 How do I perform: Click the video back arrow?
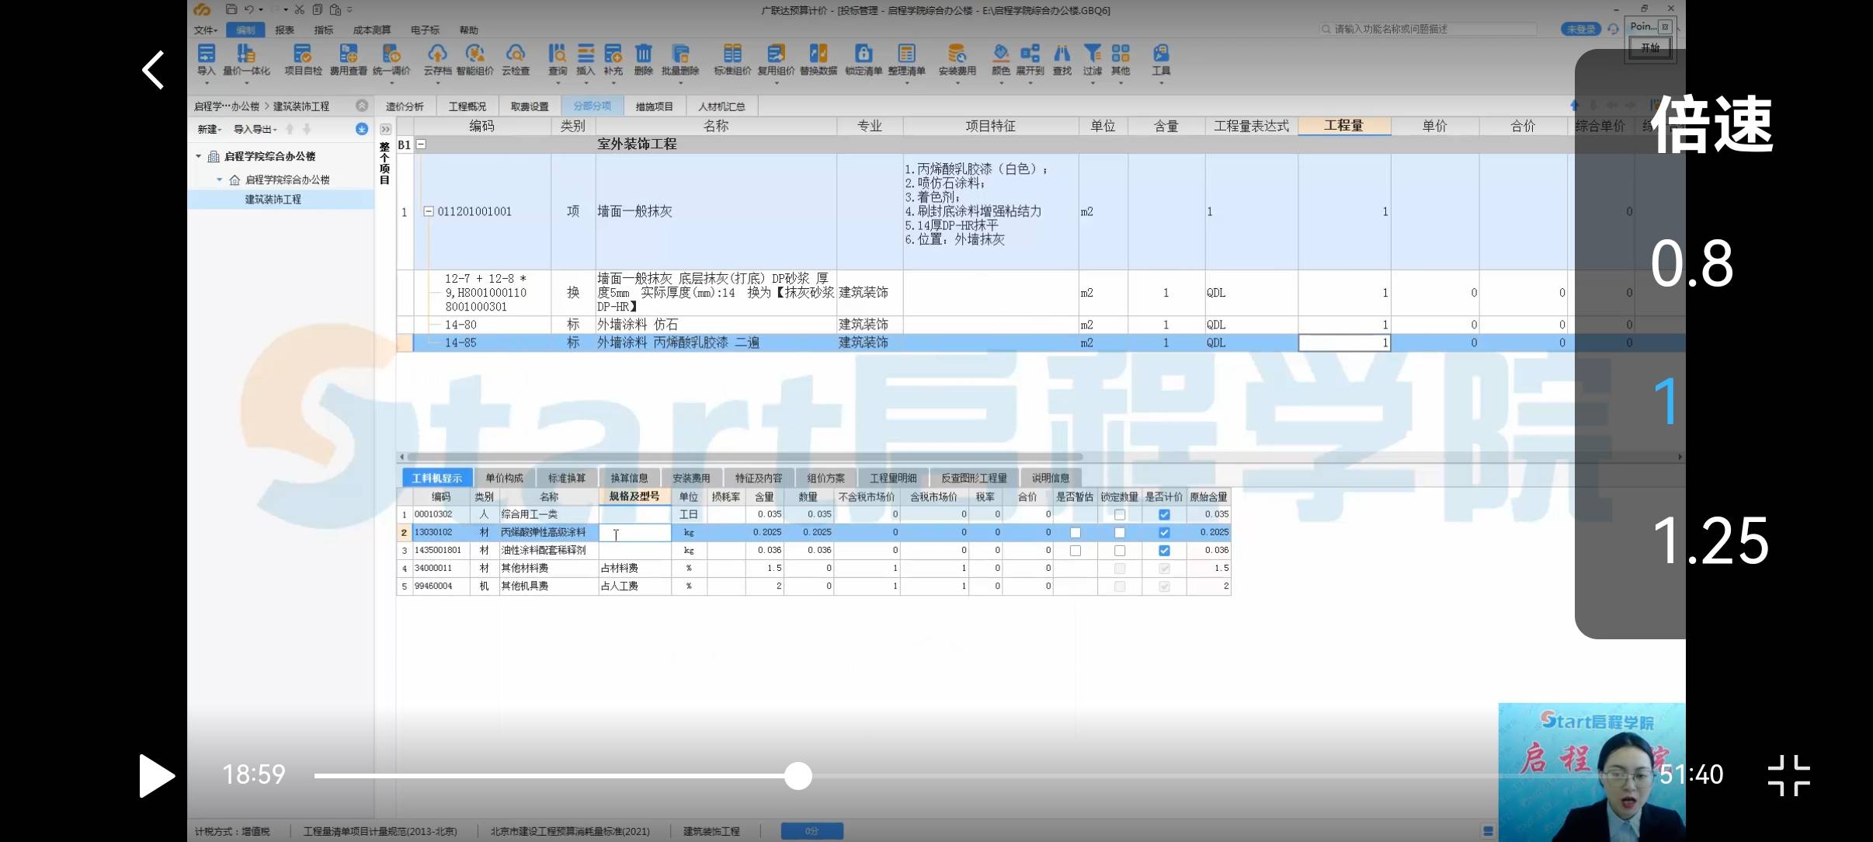pos(153,70)
